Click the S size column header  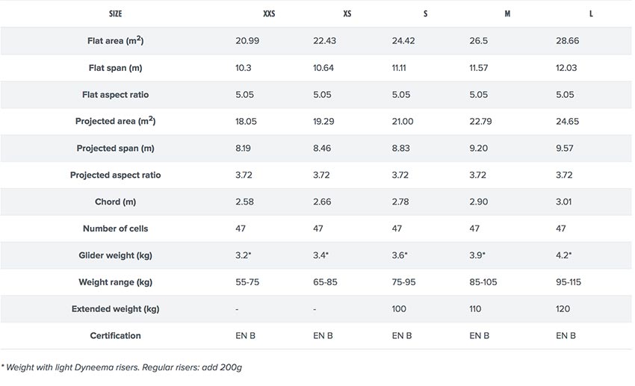click(x=425, y=13)
